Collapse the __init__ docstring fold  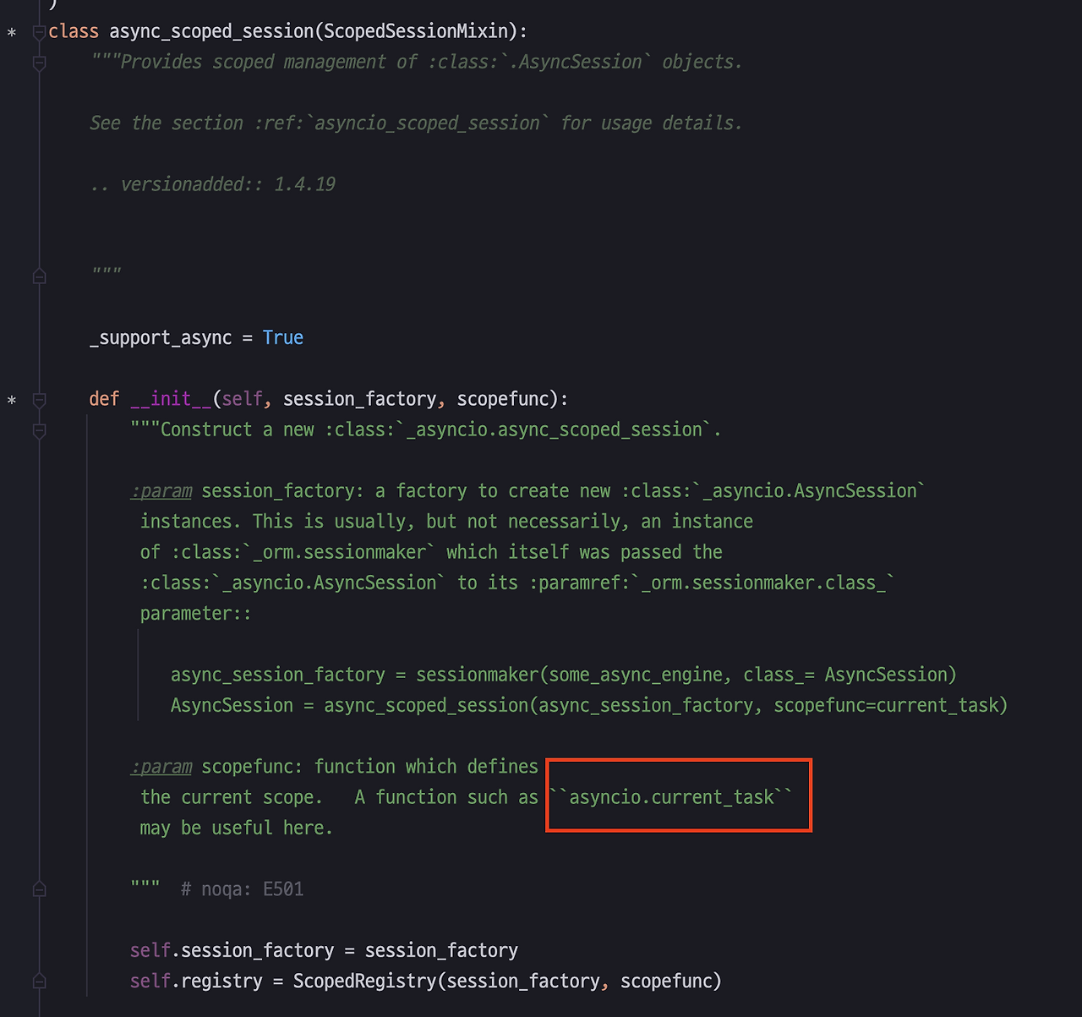(x=38, y=431)
